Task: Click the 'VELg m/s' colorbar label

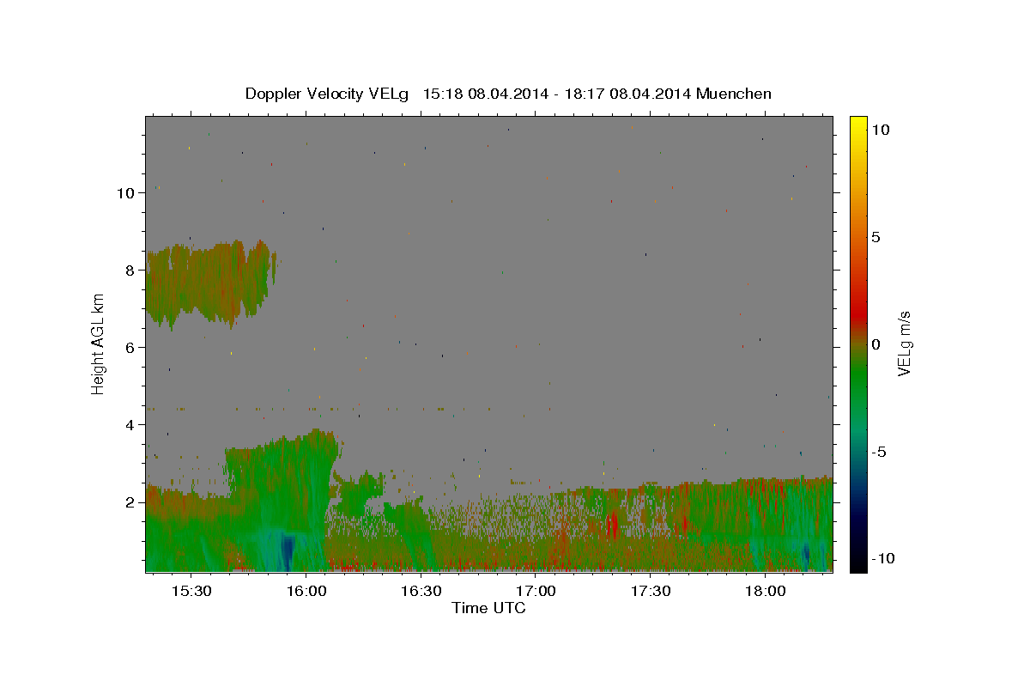Action: (x=904, y=343)
